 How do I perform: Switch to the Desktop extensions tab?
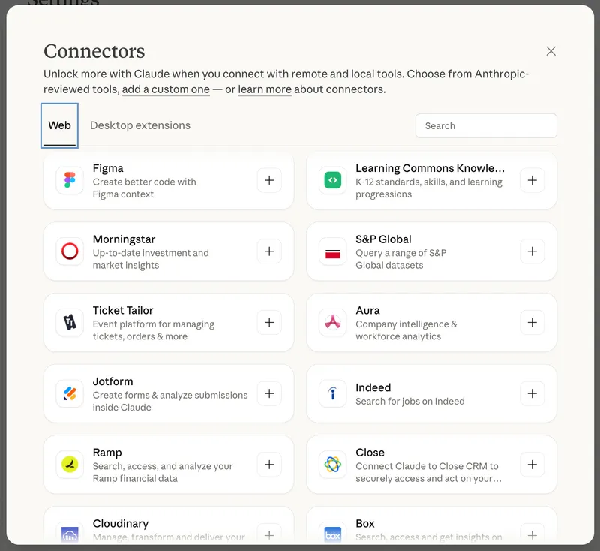pos(139,125)
